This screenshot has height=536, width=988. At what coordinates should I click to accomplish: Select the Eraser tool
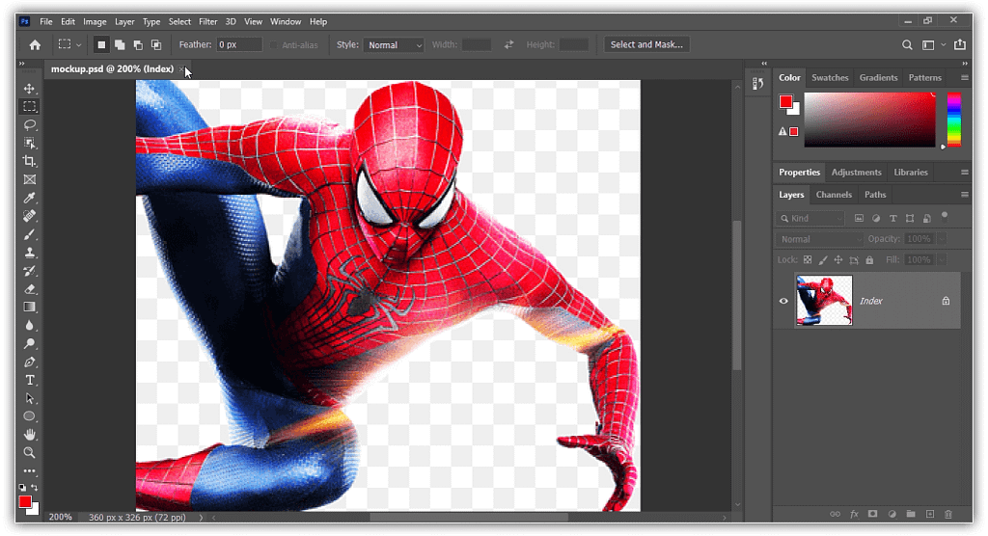tap(30, 288)
